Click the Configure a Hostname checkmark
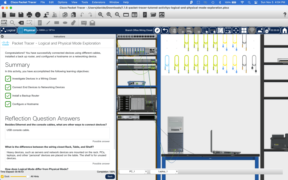 click(8, 104)
